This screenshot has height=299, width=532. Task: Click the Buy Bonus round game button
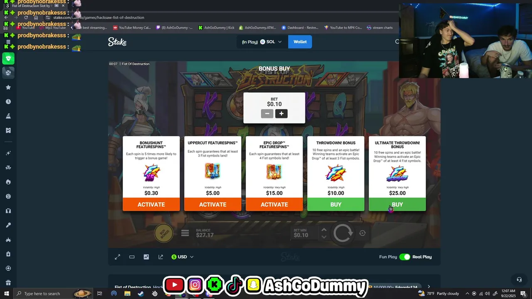164,233
